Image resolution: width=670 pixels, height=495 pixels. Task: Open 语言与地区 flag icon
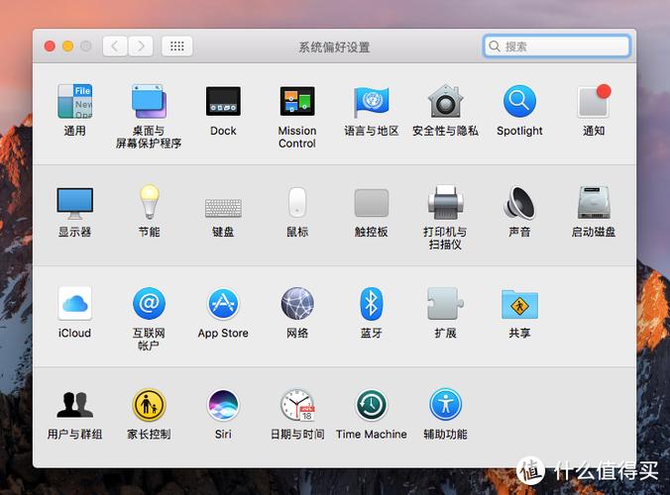[372, 102]
